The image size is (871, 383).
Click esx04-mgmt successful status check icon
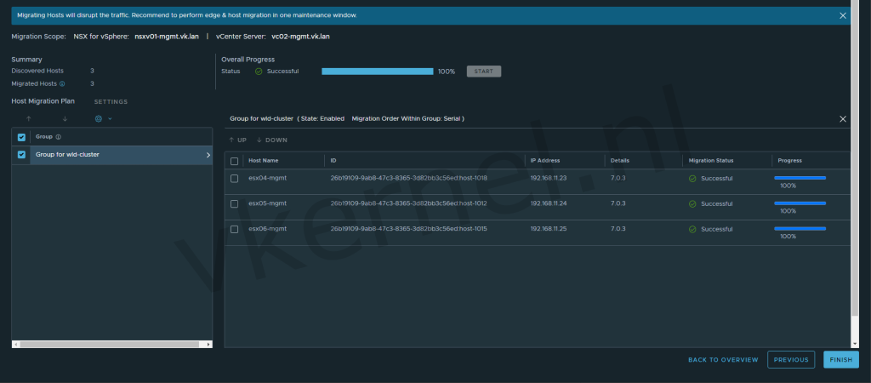[692, 178]
